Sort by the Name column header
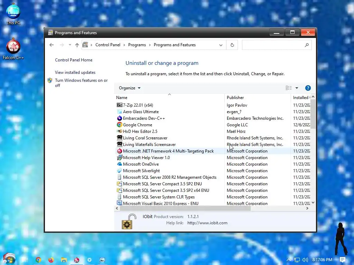This screenshot has height=265, width=354. 169,97
